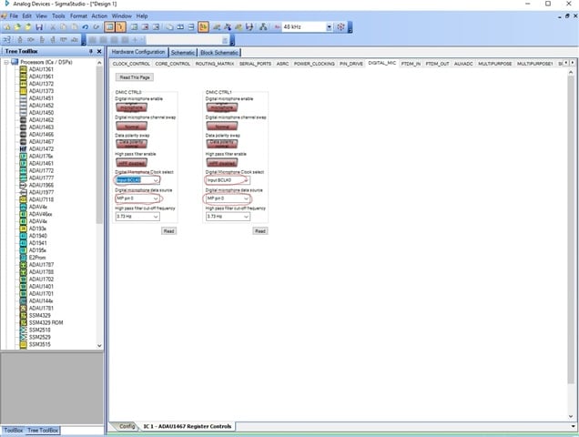
Task: Select ADAU1467 in processor tree
Action: click(x=41, y=141)
